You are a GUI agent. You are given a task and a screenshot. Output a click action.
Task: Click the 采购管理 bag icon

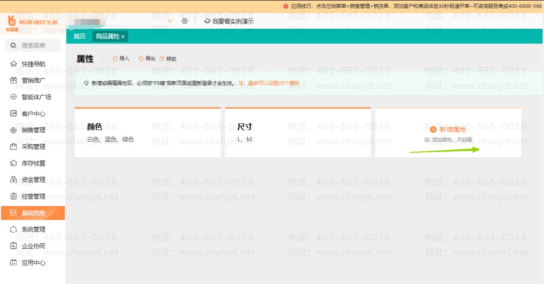coord(14,146)
